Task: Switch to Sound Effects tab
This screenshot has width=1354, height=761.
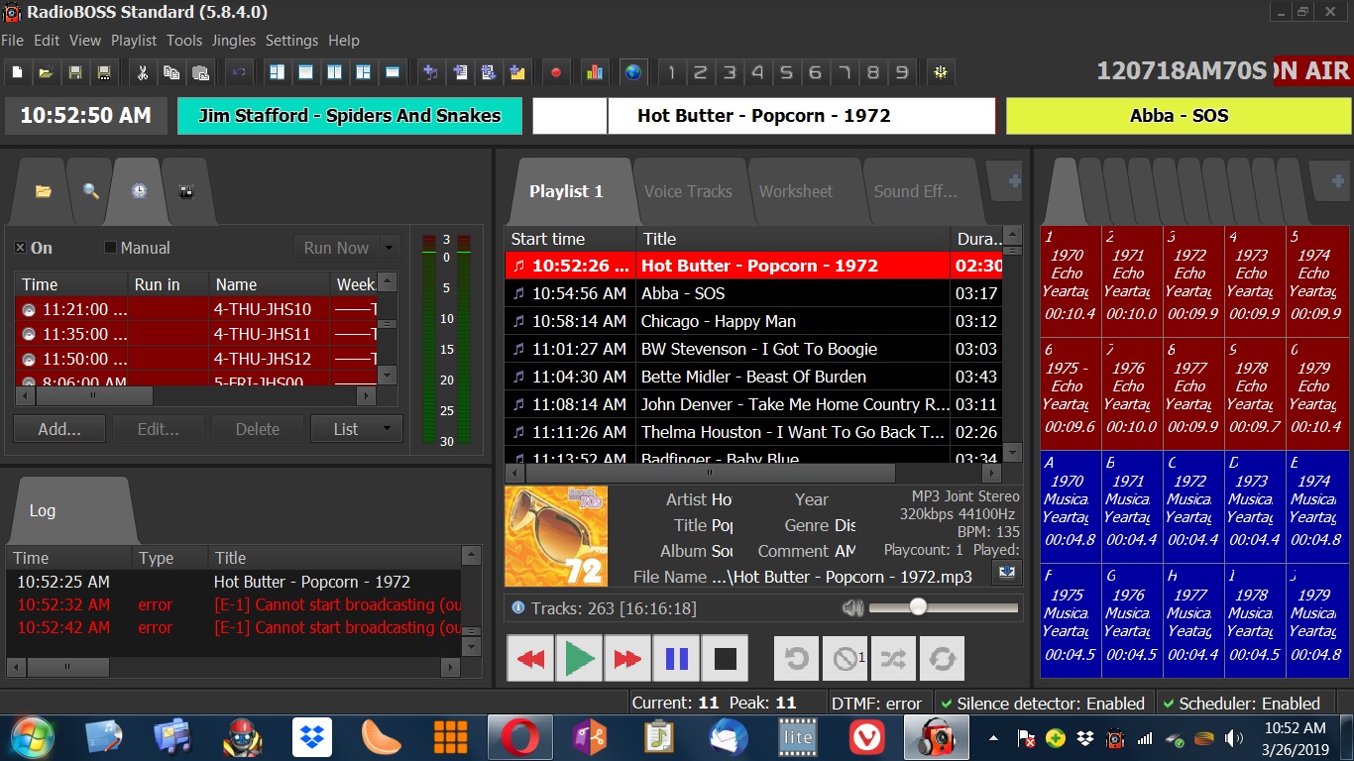Action: (x=915, y=191)
